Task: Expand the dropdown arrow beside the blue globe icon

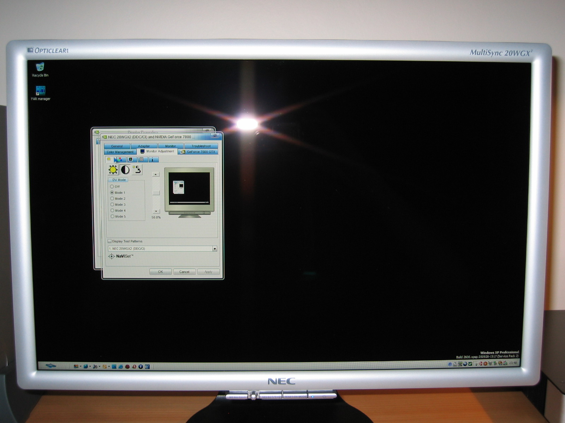Action: coord(90,366)
